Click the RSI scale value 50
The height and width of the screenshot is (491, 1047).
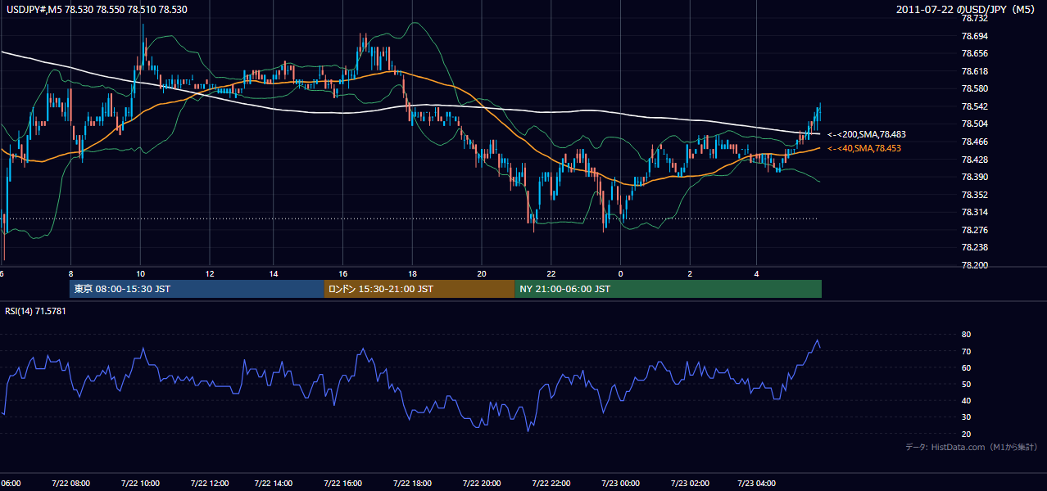coord(966,384)
